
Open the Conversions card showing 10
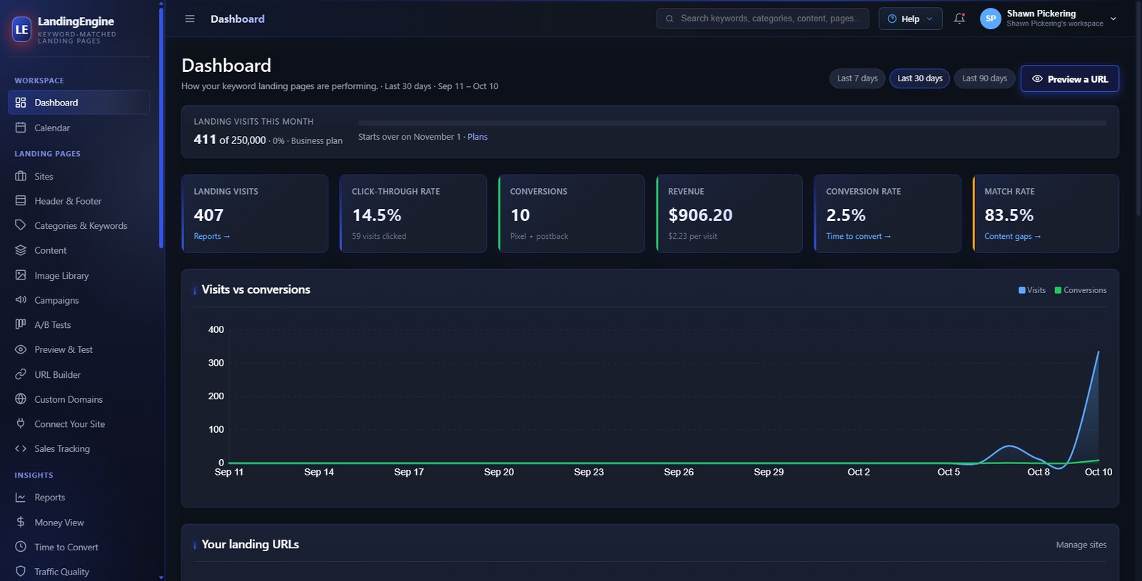(571, 213)
